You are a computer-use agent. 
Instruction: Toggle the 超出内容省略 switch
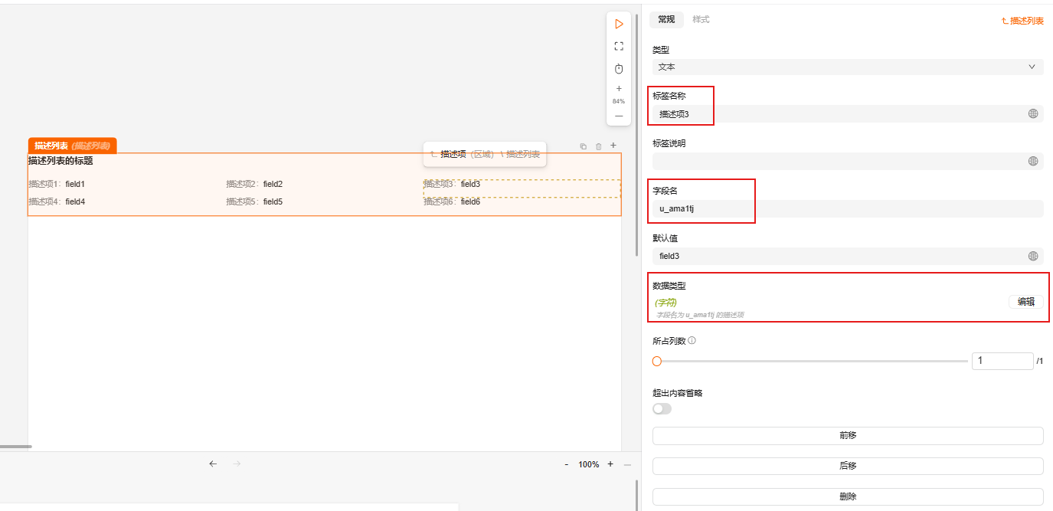[x=662, y=409]
